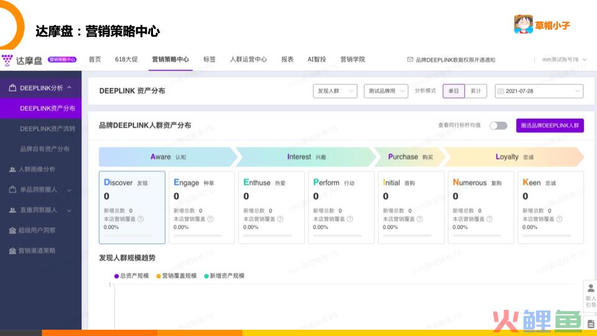Click help icon in Enthuse card
This screenshot has width=597, height=336.
pyautogui.click(x=280, y=219)
